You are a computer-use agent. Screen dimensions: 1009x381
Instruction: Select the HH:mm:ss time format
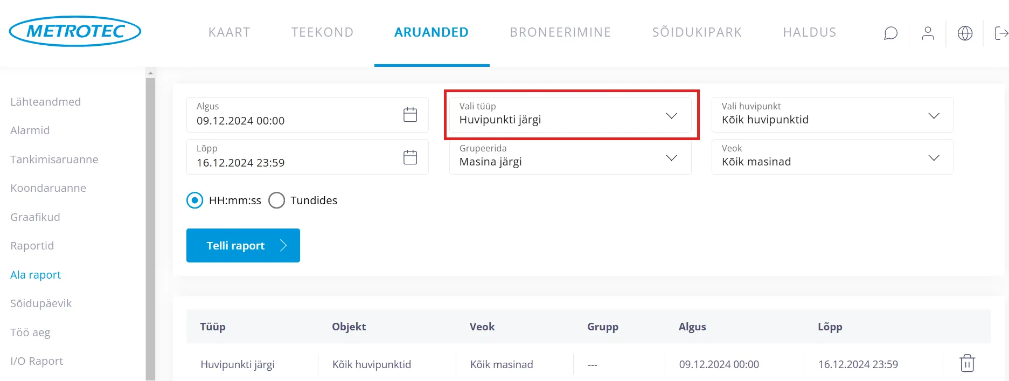pos(195,200)
